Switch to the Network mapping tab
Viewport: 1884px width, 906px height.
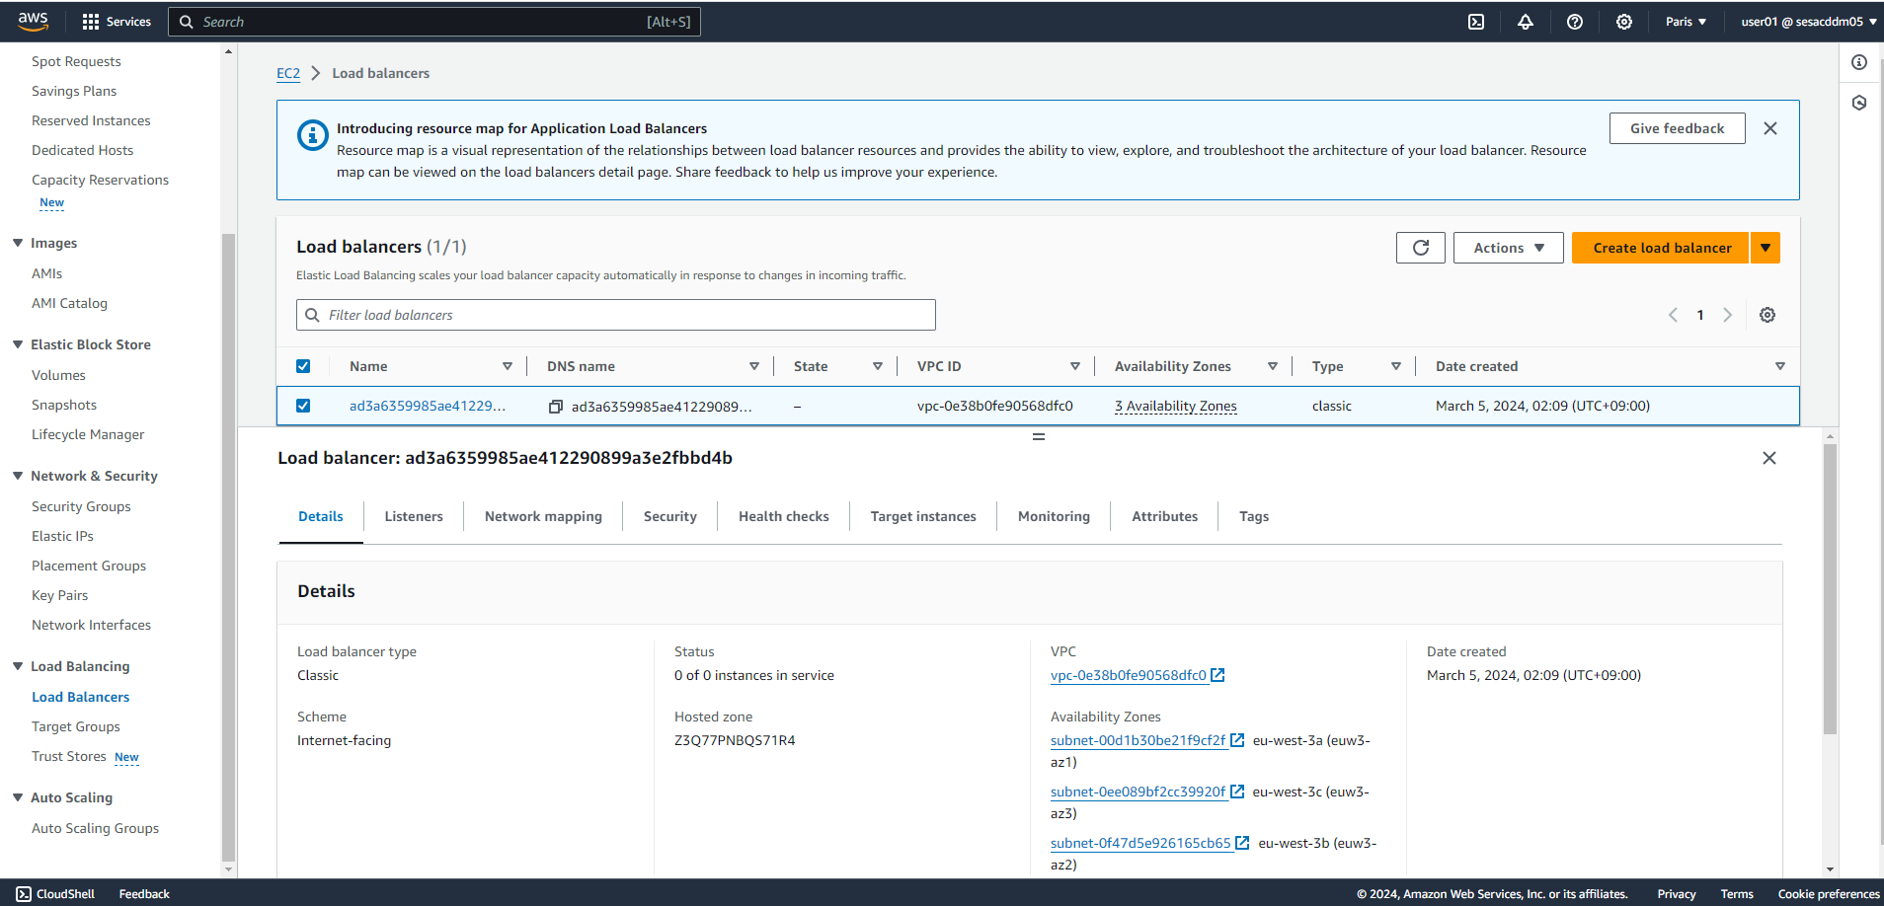(543, 516)
